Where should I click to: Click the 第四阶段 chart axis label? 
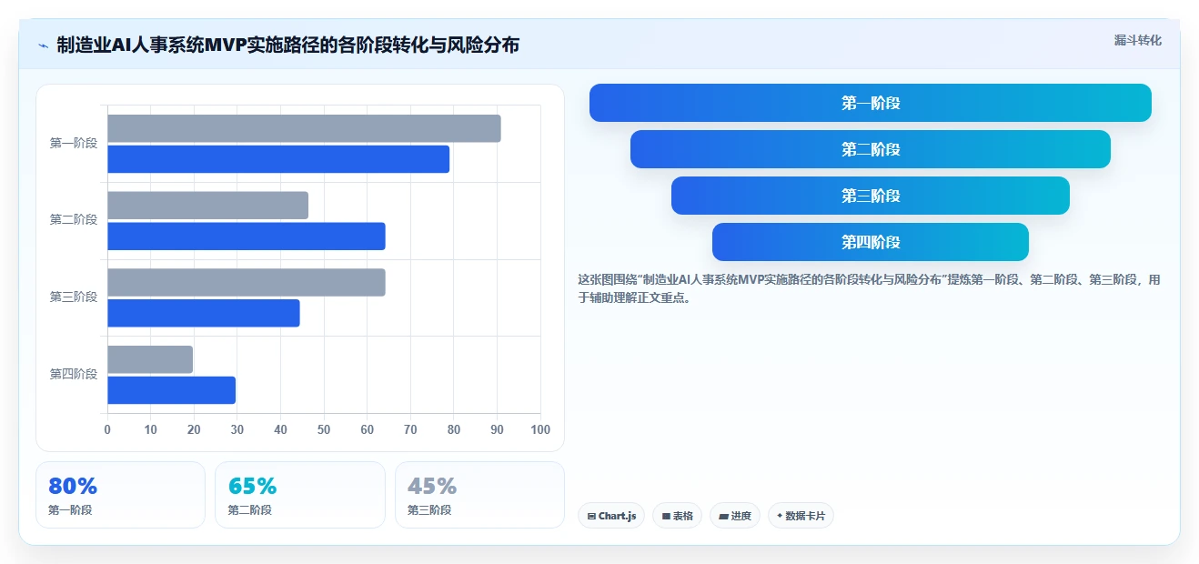(74, 374)
